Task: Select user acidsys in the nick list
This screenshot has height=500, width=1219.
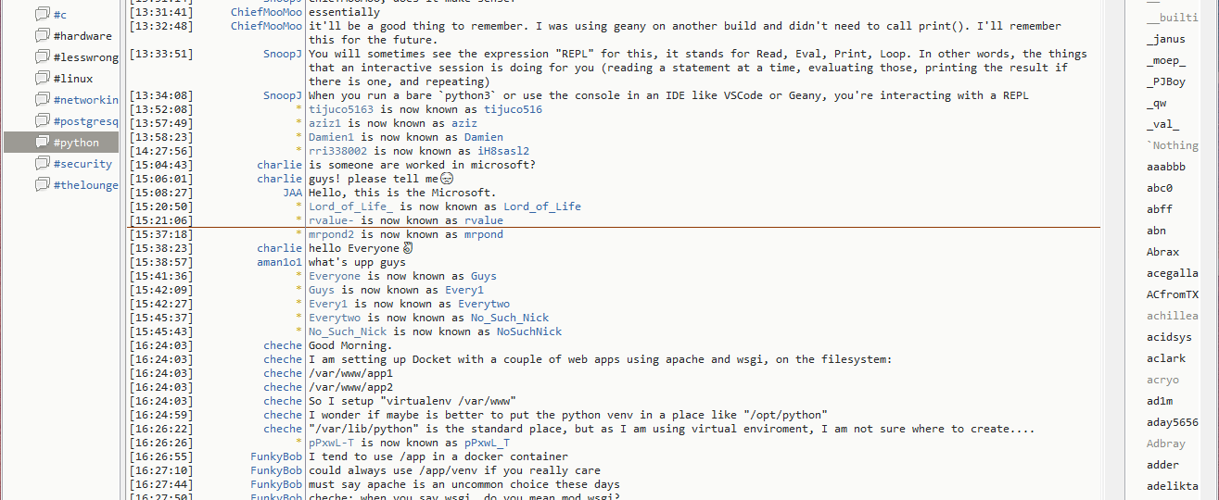Action: click(1169, 337)
